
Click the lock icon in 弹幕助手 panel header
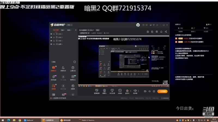point(207,24)
